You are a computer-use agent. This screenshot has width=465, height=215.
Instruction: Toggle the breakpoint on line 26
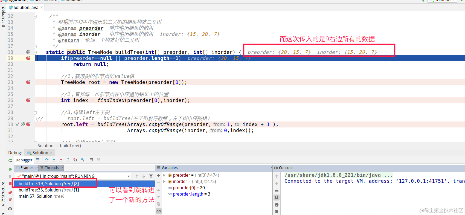28,100
